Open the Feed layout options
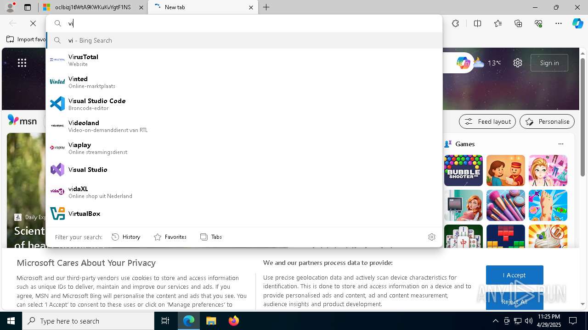This screenshot has width=588, height=330. click(487, 121)
